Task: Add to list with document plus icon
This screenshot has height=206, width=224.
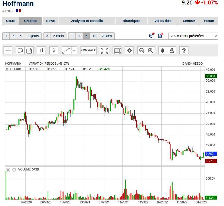Action: point(161,35)
